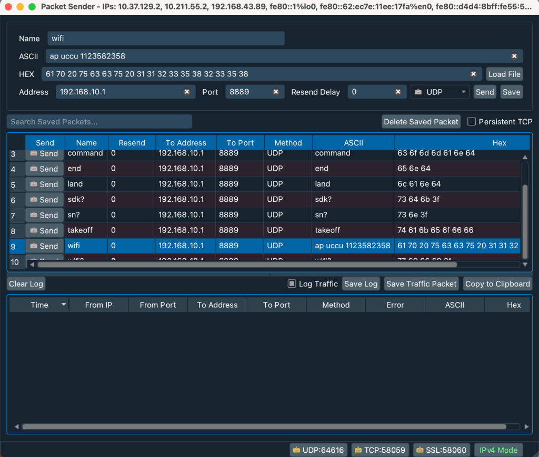Image resolution: width=539 pixels, height=457 pixels.
Task: Sort saved packets by Method column header
Action: (288, 143)
